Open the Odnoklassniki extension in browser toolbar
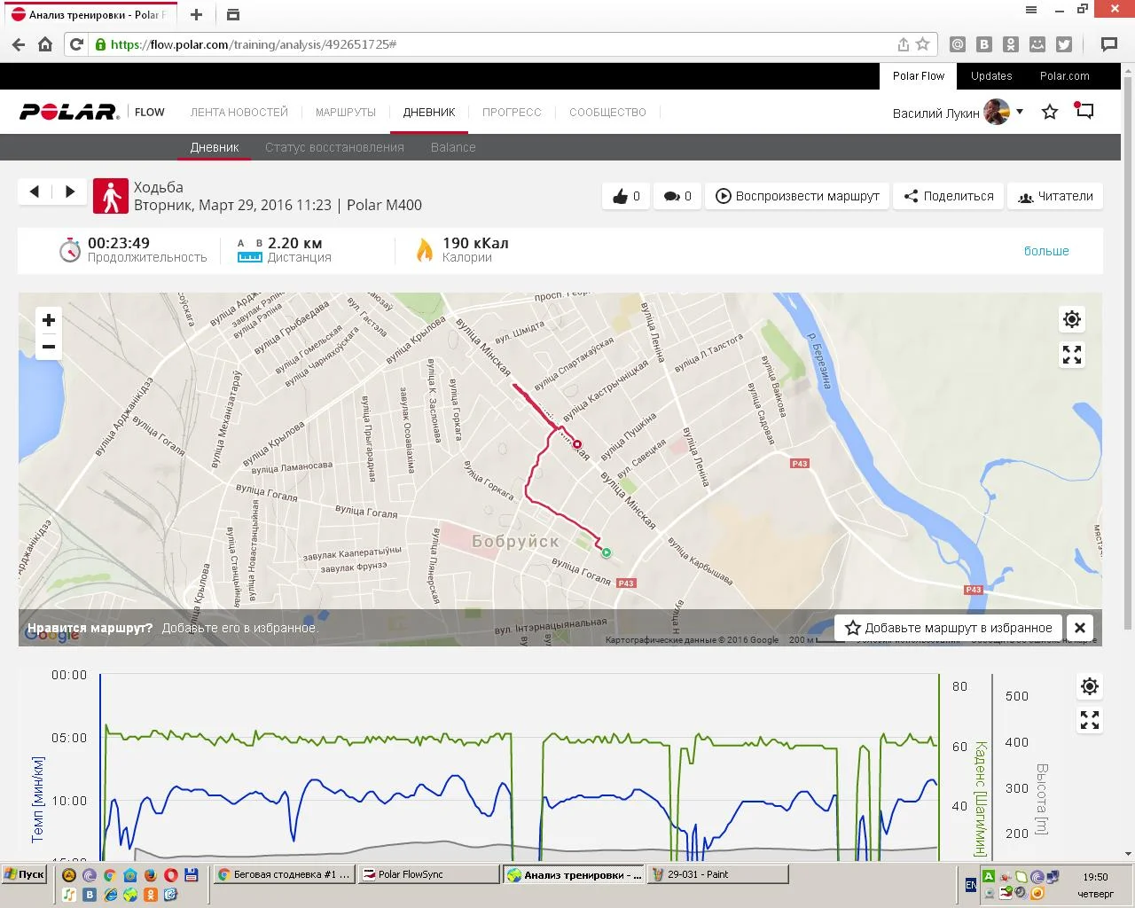Viewport: 1135px width, 908px height. click(x=1011, y=44)
